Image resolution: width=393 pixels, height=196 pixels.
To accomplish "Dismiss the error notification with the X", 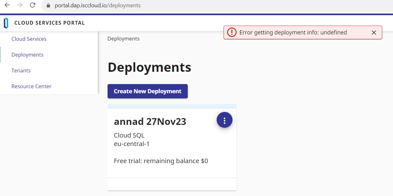I will (x=374, y=33).
